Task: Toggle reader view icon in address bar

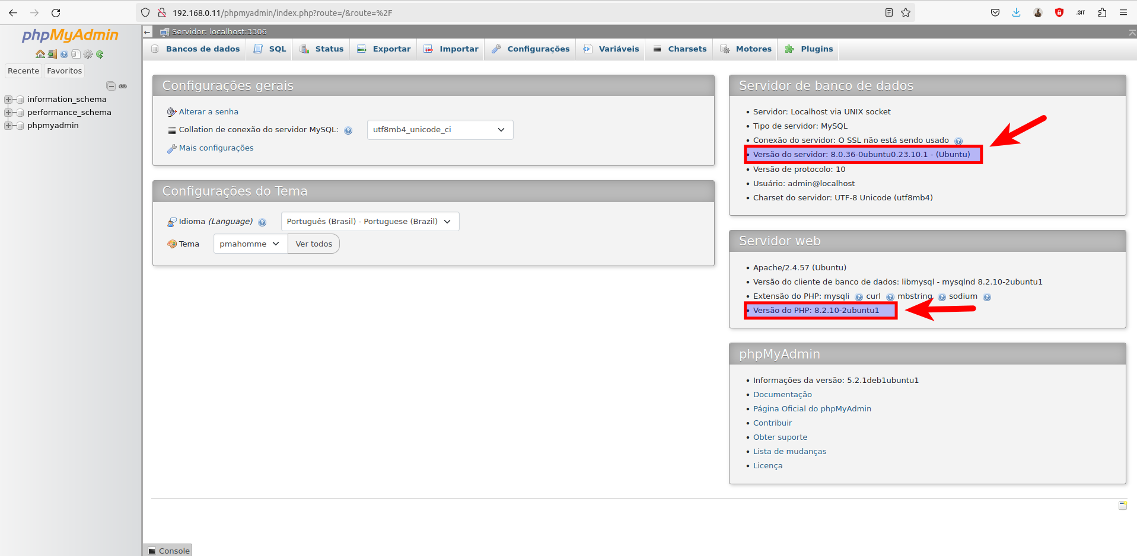Action: click(888, 12)
